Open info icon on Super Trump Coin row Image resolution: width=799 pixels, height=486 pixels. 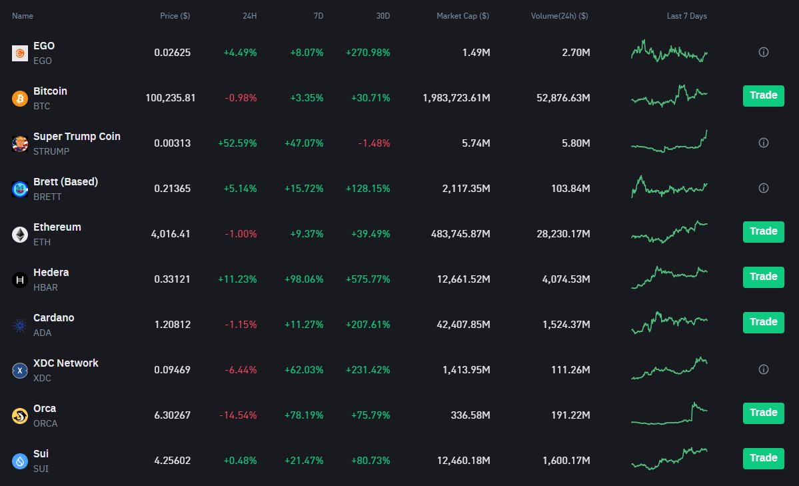click(x=763, y=143)
